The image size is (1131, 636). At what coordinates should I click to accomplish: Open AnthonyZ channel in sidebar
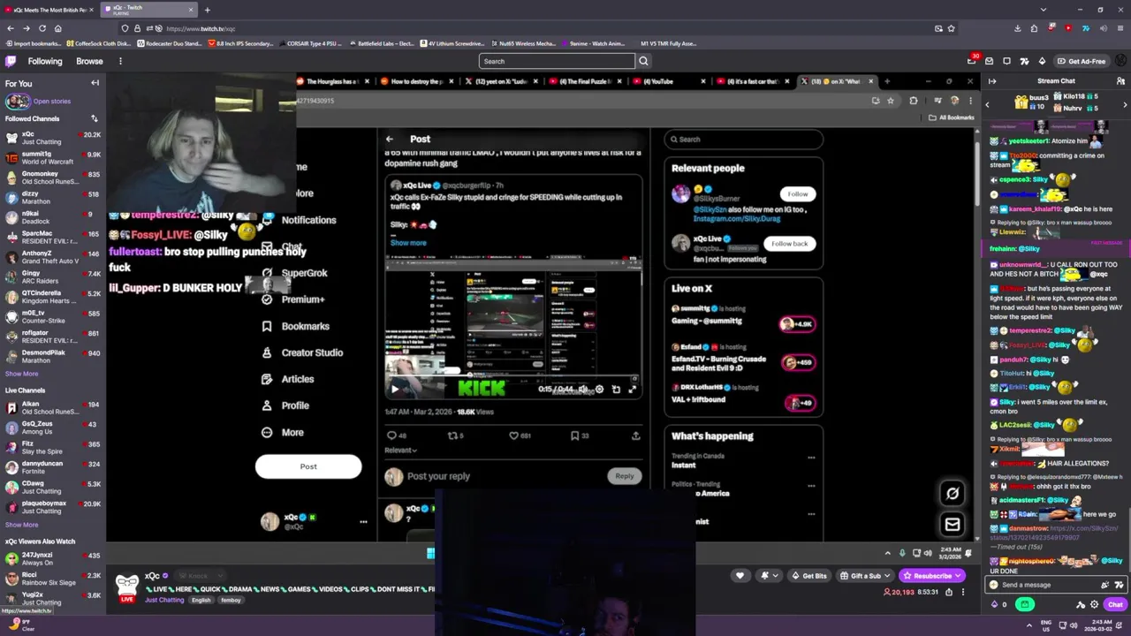pyautogui.click(x=53, y=257)
